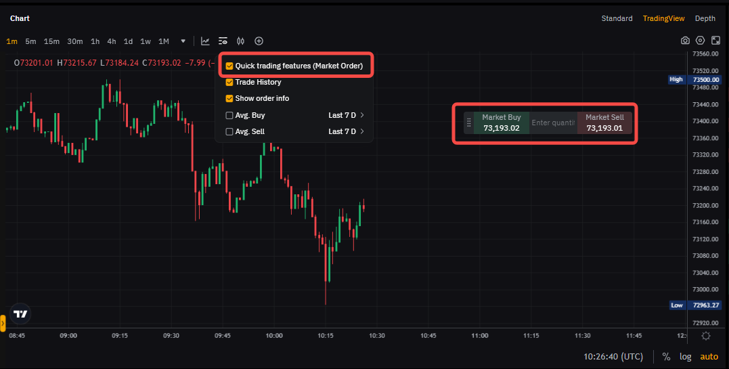The height and width of the screenshot is (369, 729).
Task: Open the chart display settings icon
Action: [223, 41]
